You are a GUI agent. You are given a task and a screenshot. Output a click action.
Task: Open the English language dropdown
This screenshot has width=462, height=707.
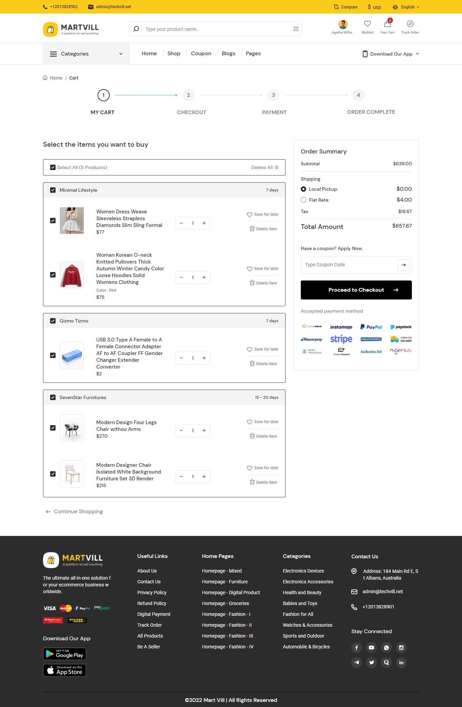click(x=405, y=7)
